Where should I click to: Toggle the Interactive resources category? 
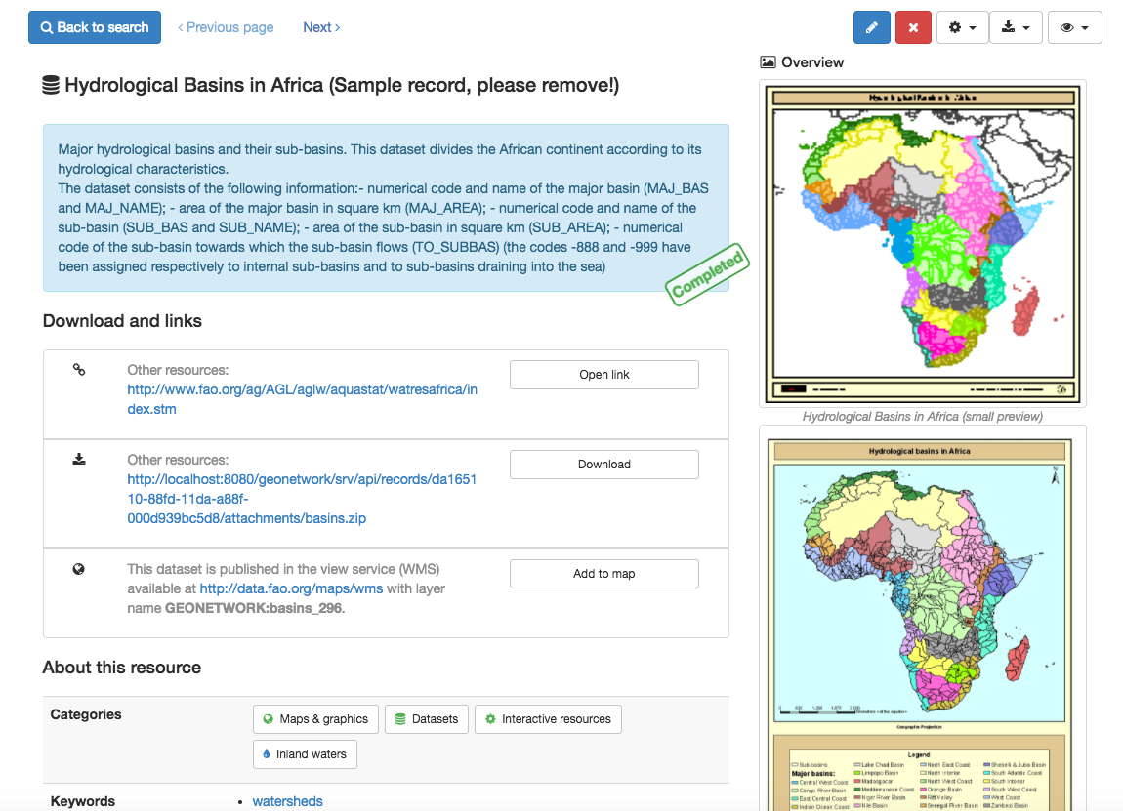(547, 719)
